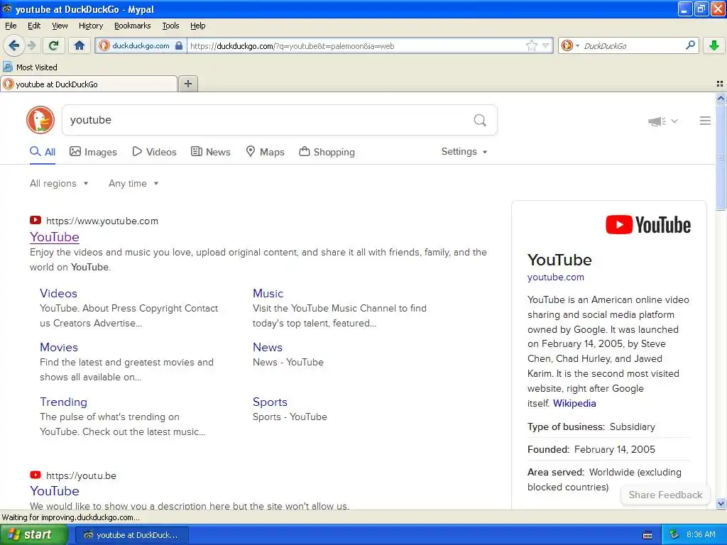Open the Videos sitelink
The width and height of the screenshot is (727, 545).
[x=58, y=293]
